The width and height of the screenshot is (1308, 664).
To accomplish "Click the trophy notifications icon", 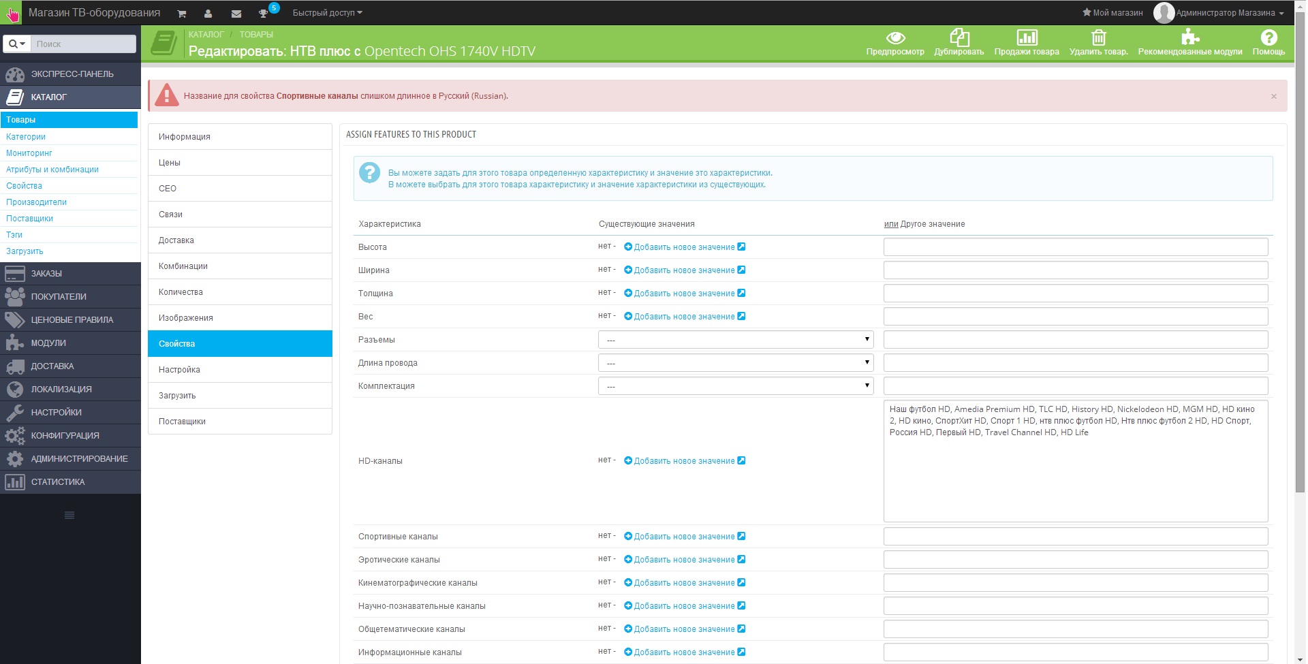I will click(x=263, y=14).
